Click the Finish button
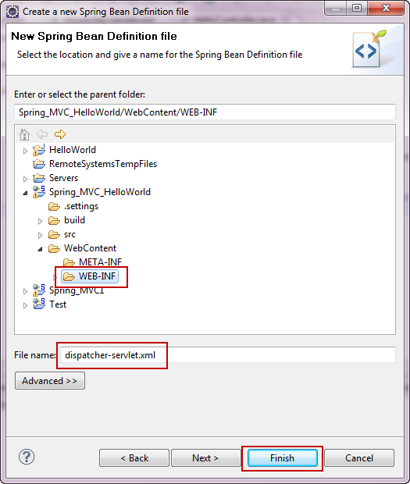This screenshot has width=410, height=484. 283,458
